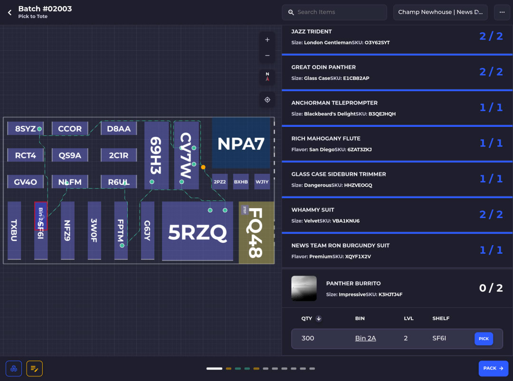Open the PANTHER BURRITO product thumbnail
This screenshot has width=513, height=381.
pos(304,288)
